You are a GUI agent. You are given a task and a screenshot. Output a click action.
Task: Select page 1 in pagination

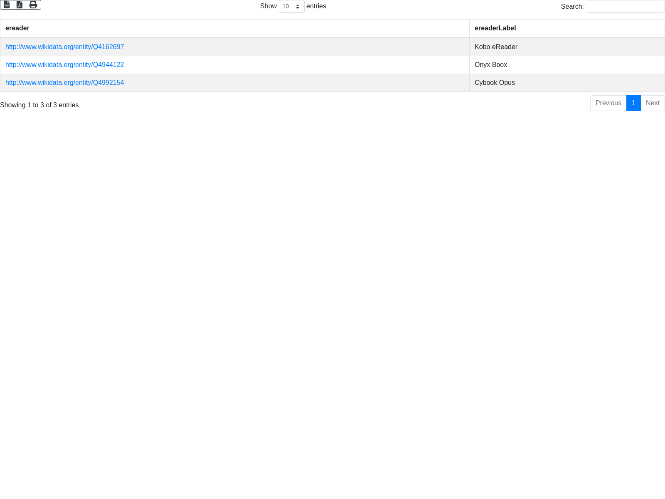(x=633, y=103)
